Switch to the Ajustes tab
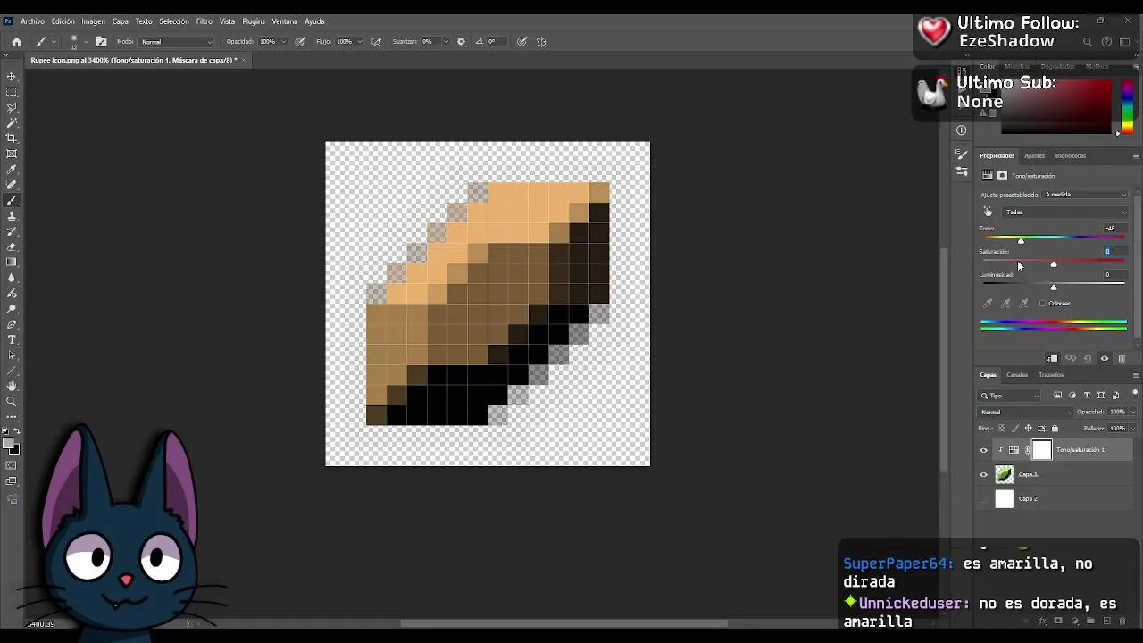This screenshot has height=643, width=1143. coord(1034,156)
